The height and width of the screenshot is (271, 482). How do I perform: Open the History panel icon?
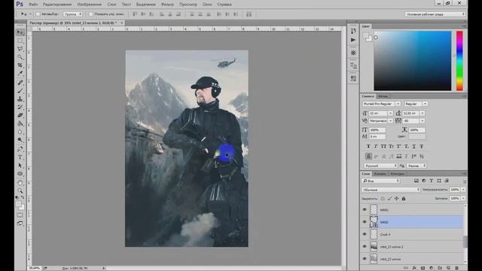(x=353, y=31)
